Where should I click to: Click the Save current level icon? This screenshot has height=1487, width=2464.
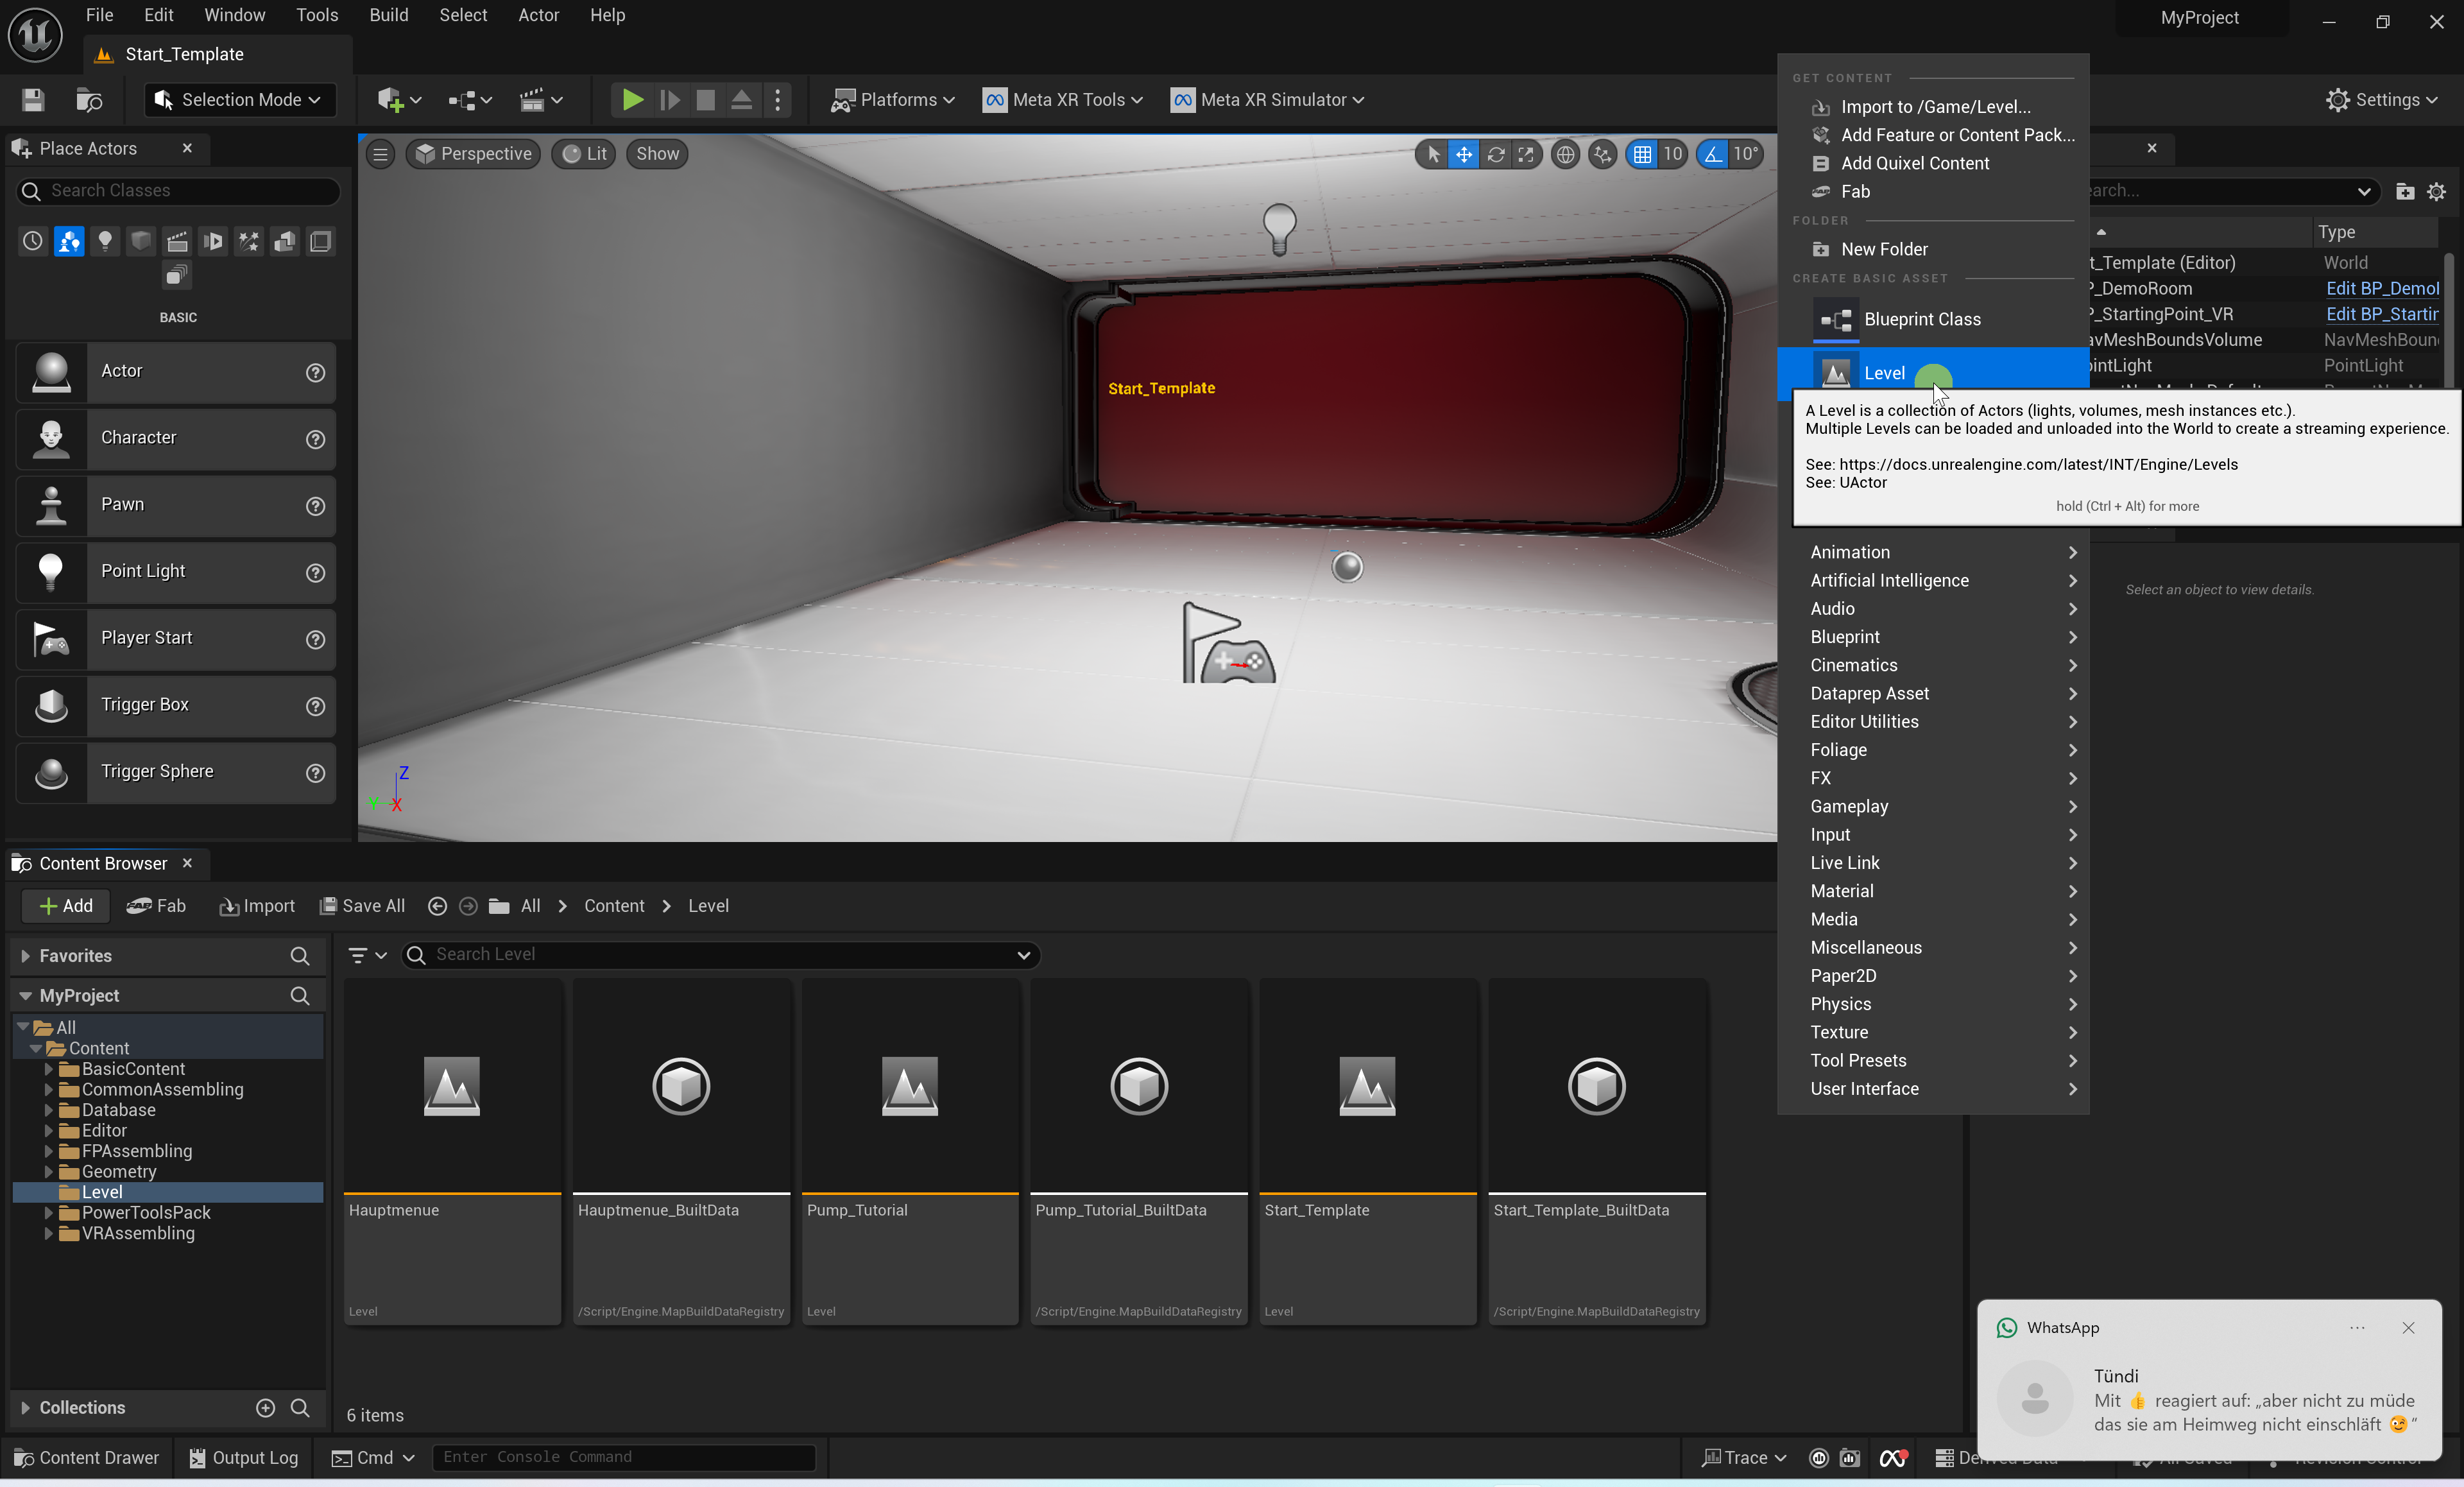click(x=33, y=100)
